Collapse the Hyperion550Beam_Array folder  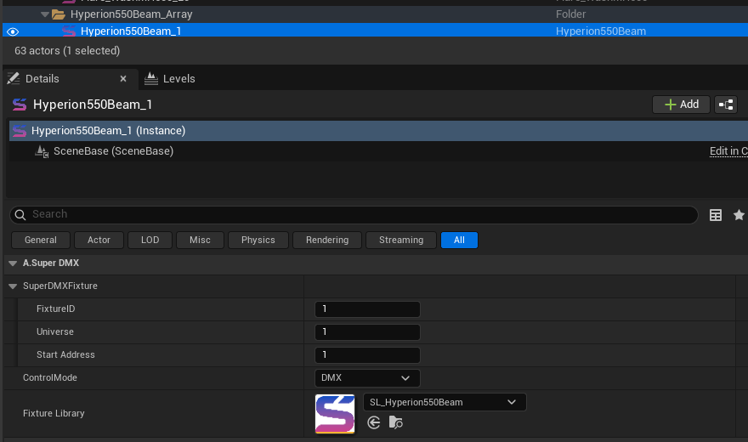[45, 14]
